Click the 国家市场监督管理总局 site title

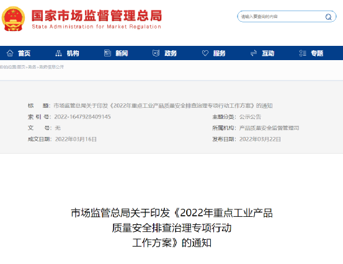pyautogui.click(x=97, y=15)
